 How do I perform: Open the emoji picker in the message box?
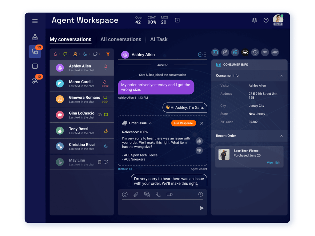pyautogui.click(x=125, y=194)
